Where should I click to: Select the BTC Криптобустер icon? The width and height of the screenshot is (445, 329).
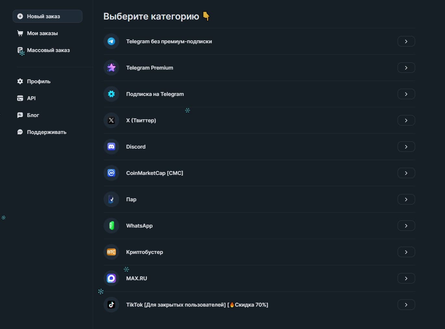[x=111, y=252]
